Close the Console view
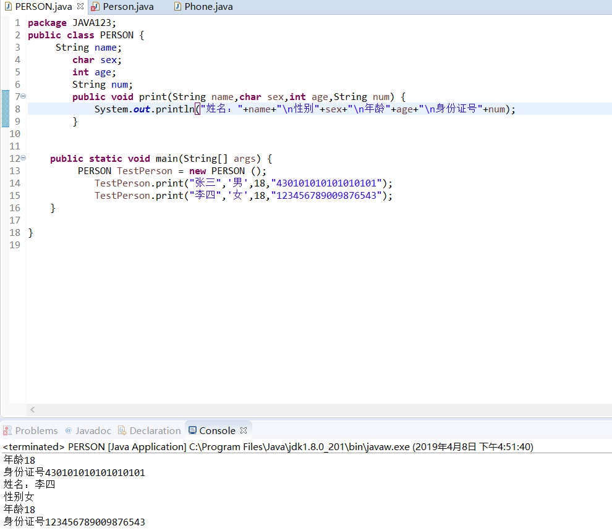Image resolution: width=612 pixels, height=531 pixels. tap(244, 430)
